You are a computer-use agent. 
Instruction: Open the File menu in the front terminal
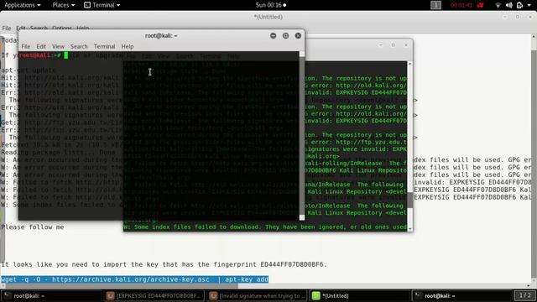26,47
